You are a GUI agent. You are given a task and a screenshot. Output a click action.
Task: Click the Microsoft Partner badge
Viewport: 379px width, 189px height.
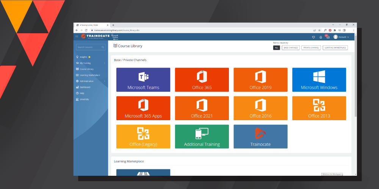click(x=114, y=37)
